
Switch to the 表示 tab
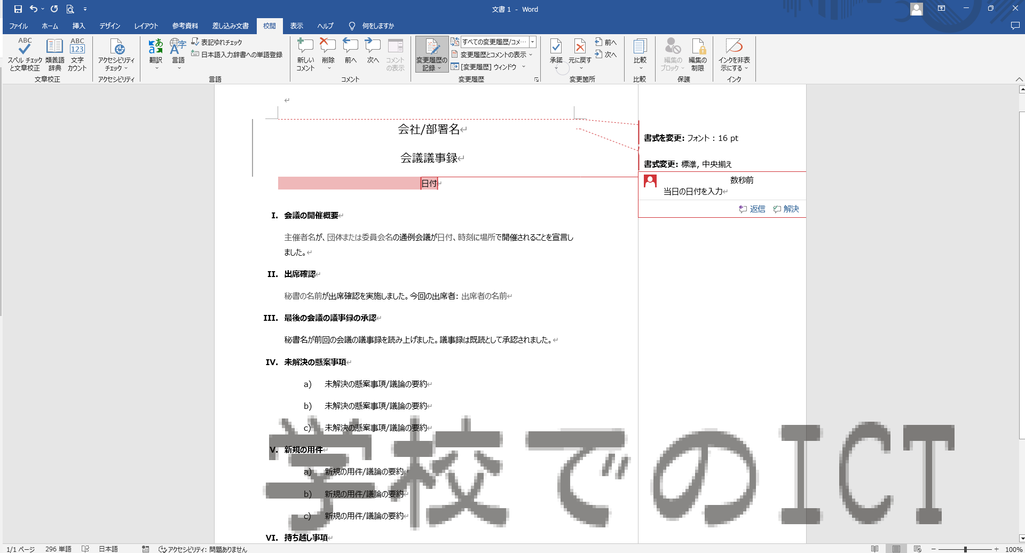click(x=296, y=26)
